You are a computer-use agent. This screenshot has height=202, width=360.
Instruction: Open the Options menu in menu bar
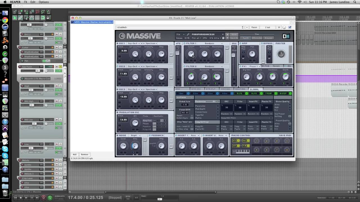coord(44,2)
